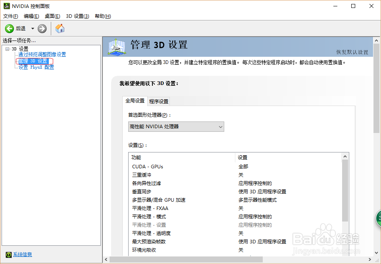The image size is (381, 264).
Task: Click the 设置 column header
Action: pyautogui.click(x=288, y=157)
